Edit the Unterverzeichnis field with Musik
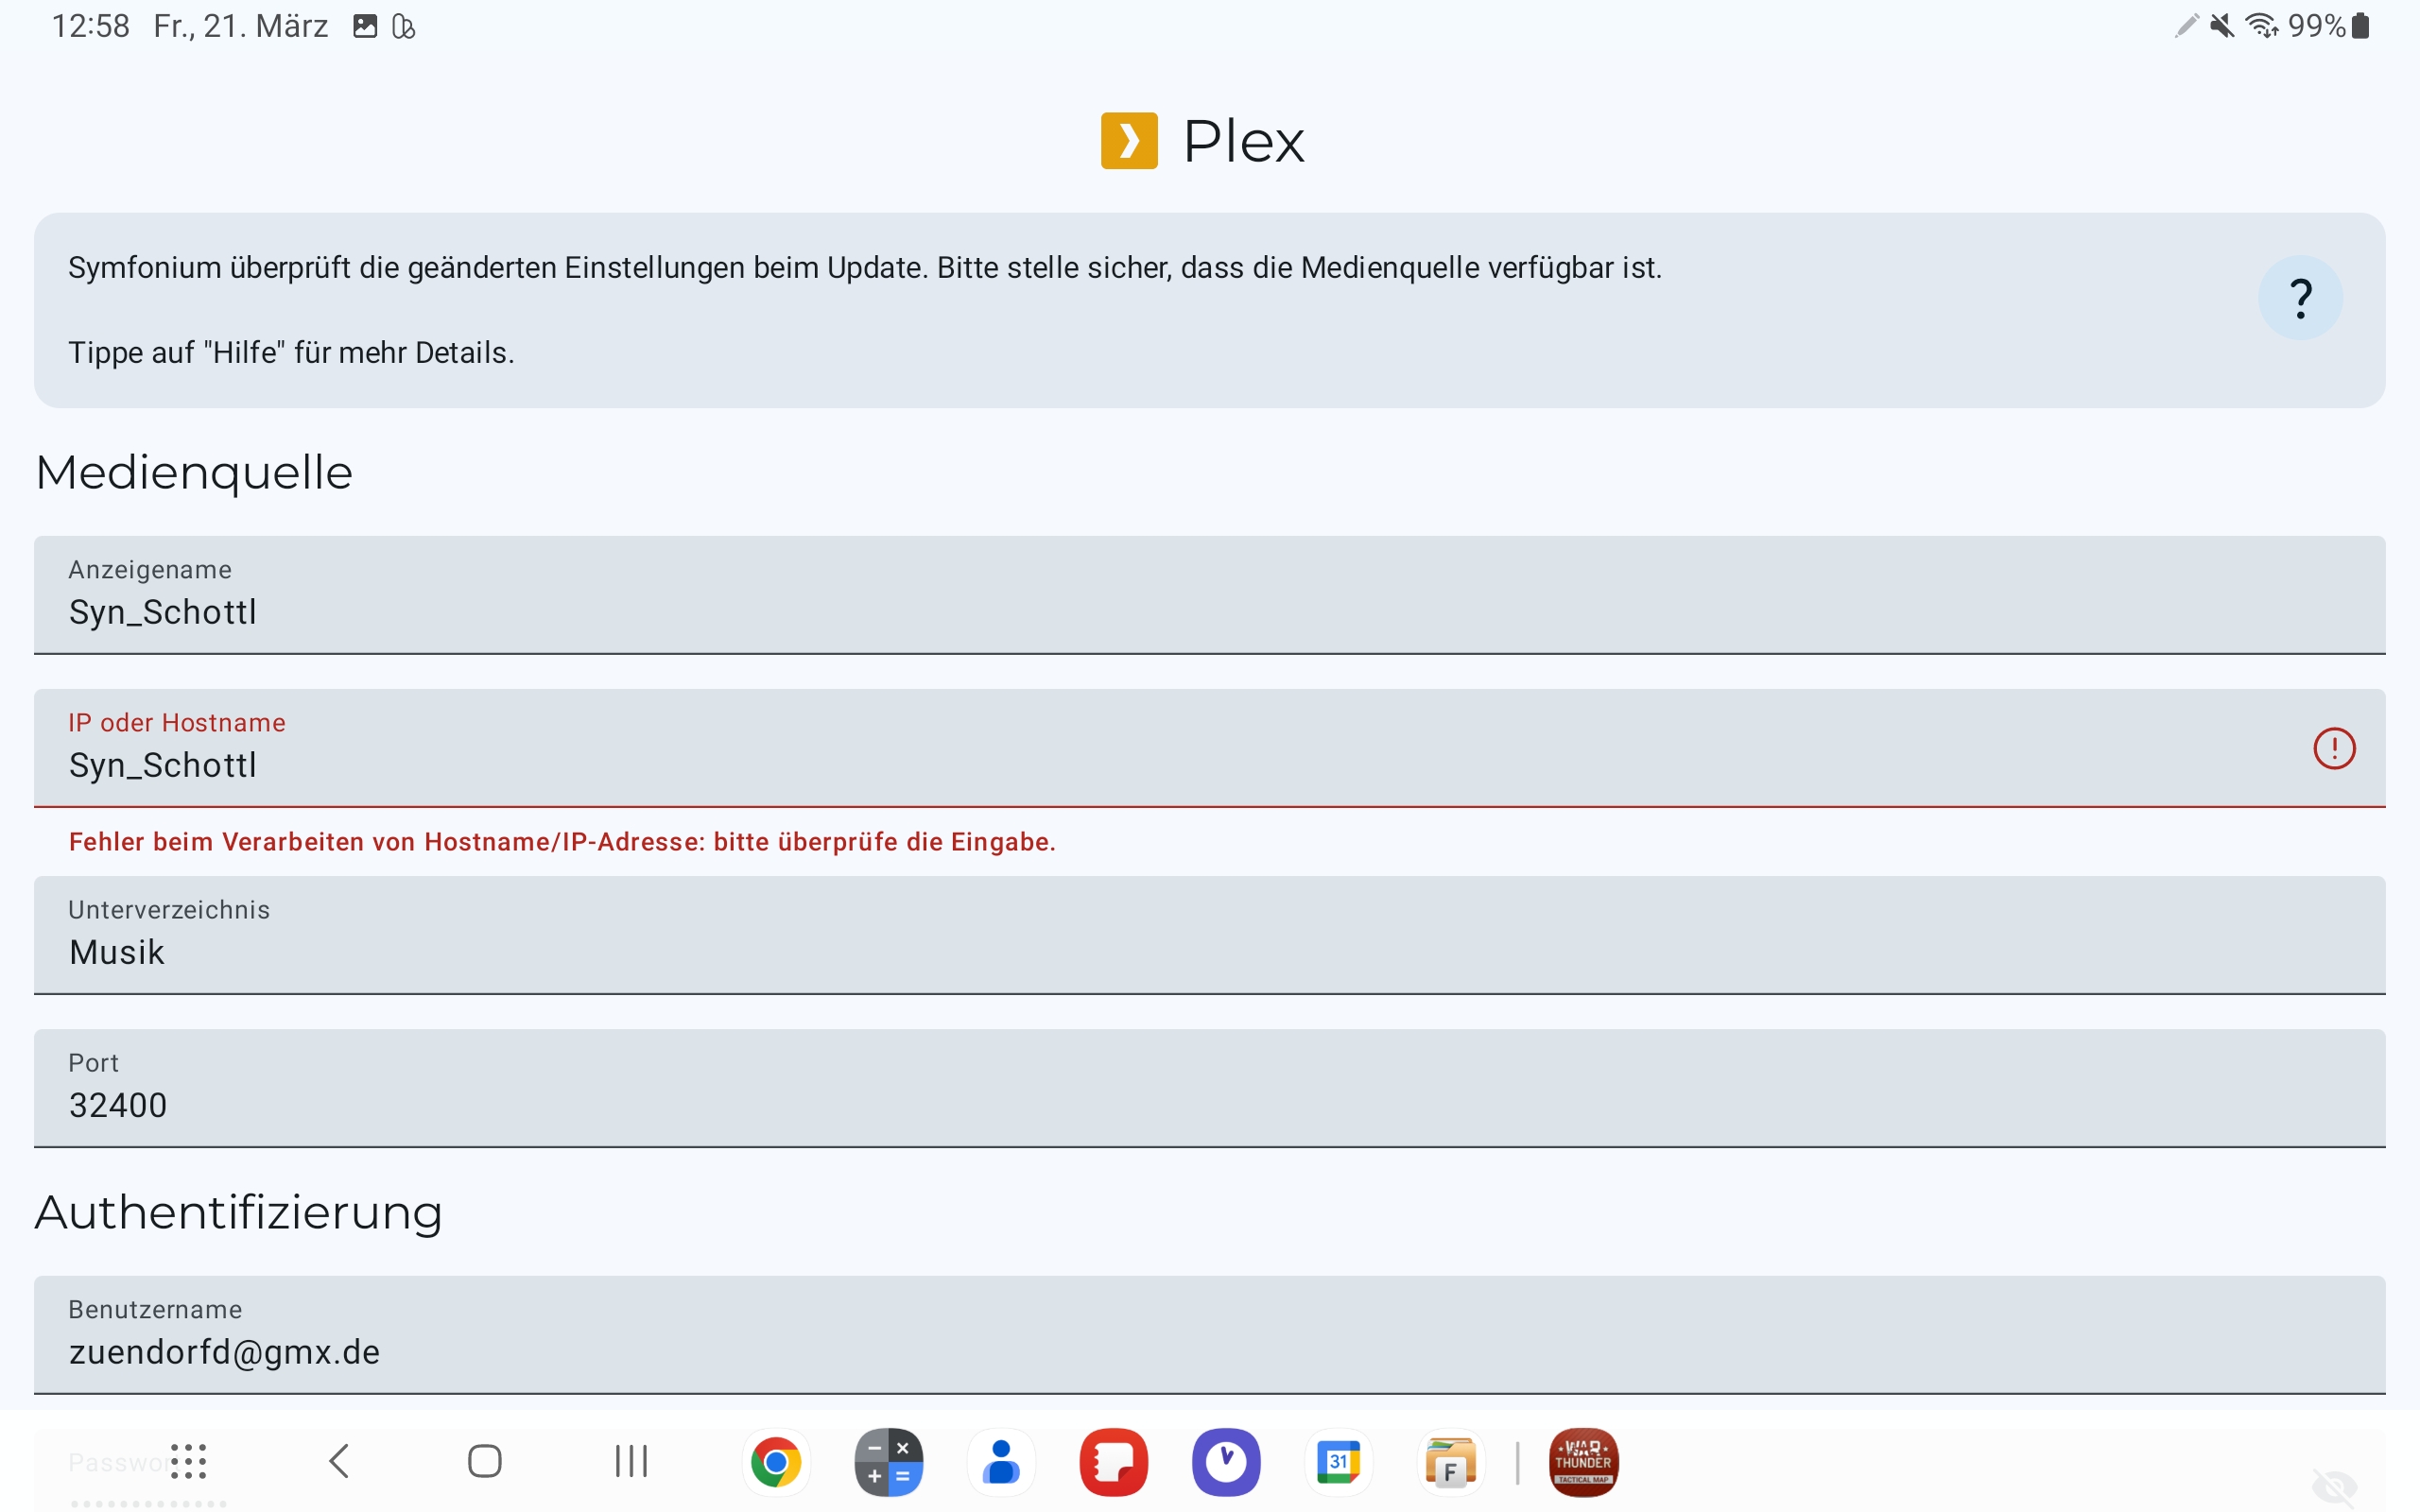 [1210, 935]
